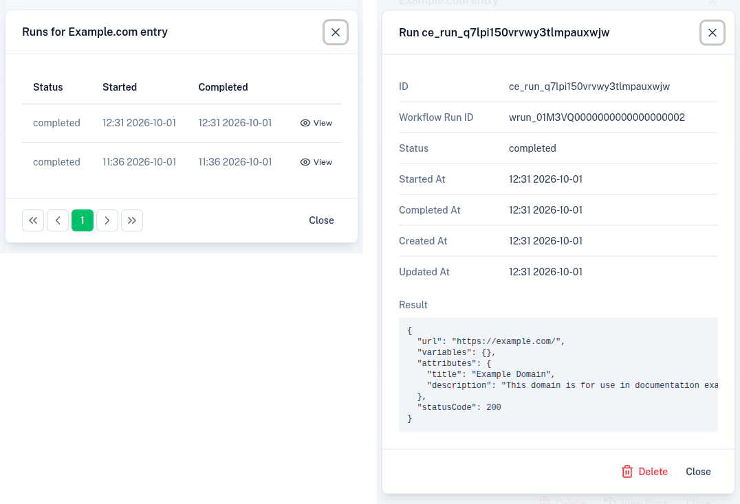Go to last page of runs
Image resolution: width=740 pixels, height=504 pixels.
coord(132,220)
